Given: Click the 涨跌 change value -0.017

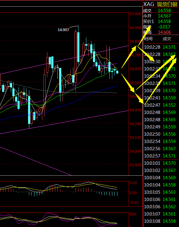Looking at the screenshot, I should click(x=164, y=27).
